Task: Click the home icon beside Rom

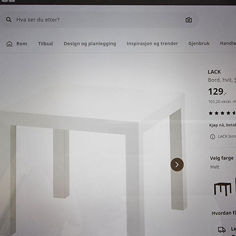Action: [9, 44]
